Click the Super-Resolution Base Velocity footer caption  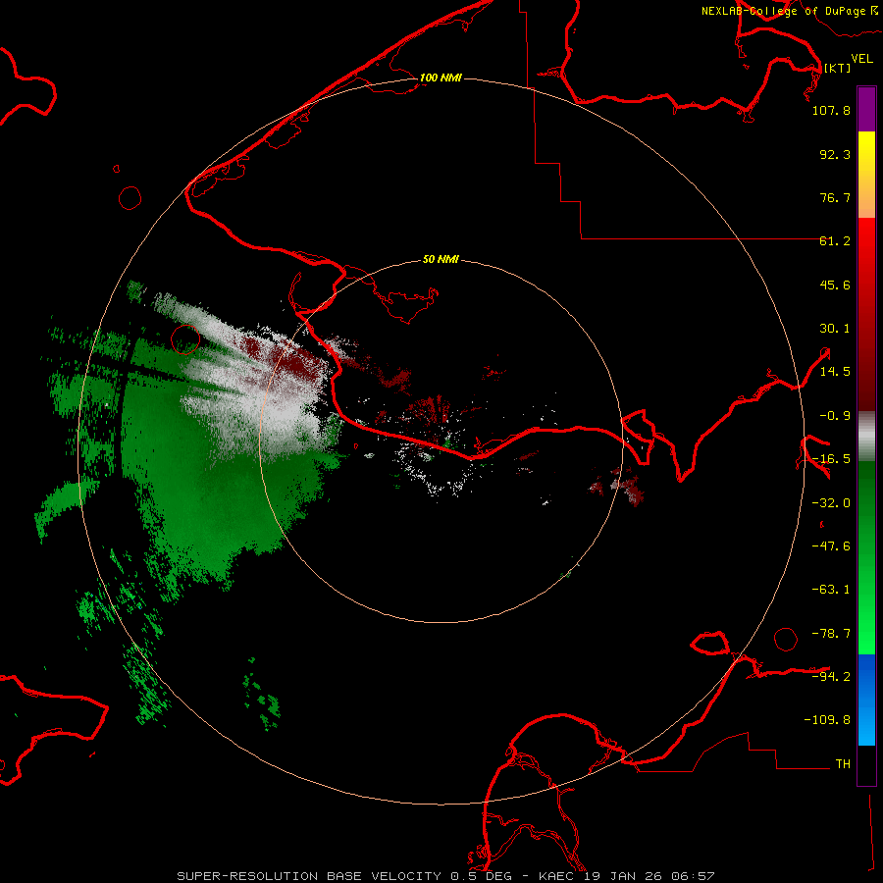pyautogui.click(x=445, y=876)
